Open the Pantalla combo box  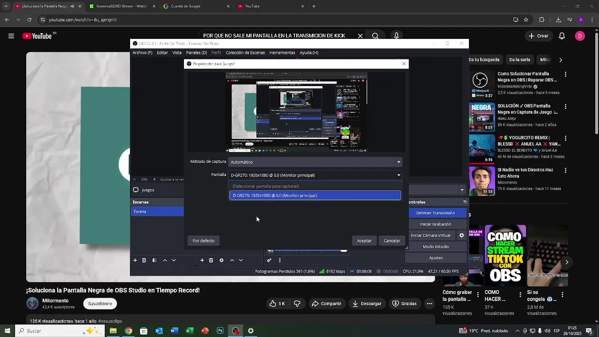pyautogui.click(x=315, y=175)
